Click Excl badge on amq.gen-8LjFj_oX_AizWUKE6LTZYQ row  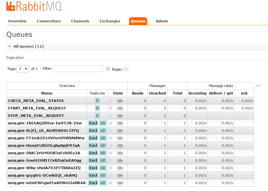[93, 131]
